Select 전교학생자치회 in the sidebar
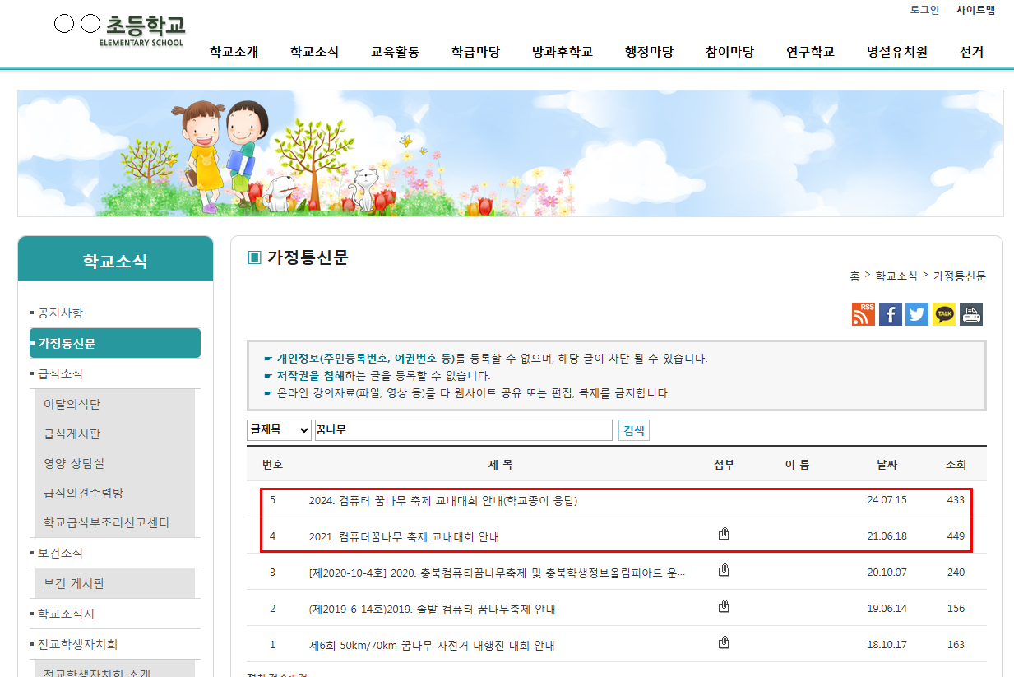Viewport: 1014px width, 677px height. click(x=77, y=644)
